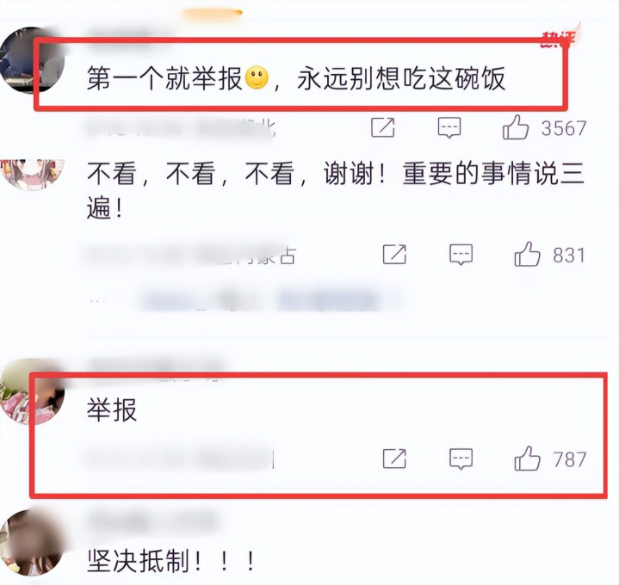Open replies for the 831-like comment
Screen dimensions: 619x585
tap(461, 255)
